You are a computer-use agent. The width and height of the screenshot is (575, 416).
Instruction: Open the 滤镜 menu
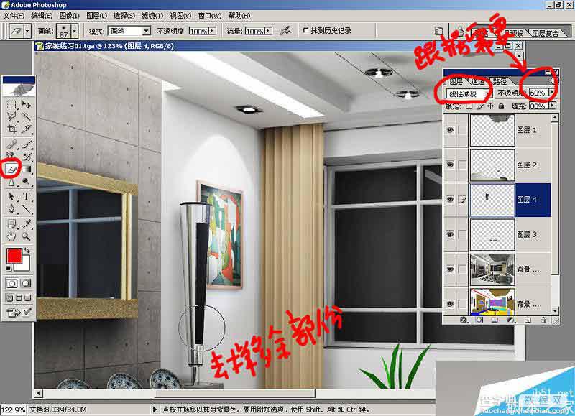click(152, 16)
